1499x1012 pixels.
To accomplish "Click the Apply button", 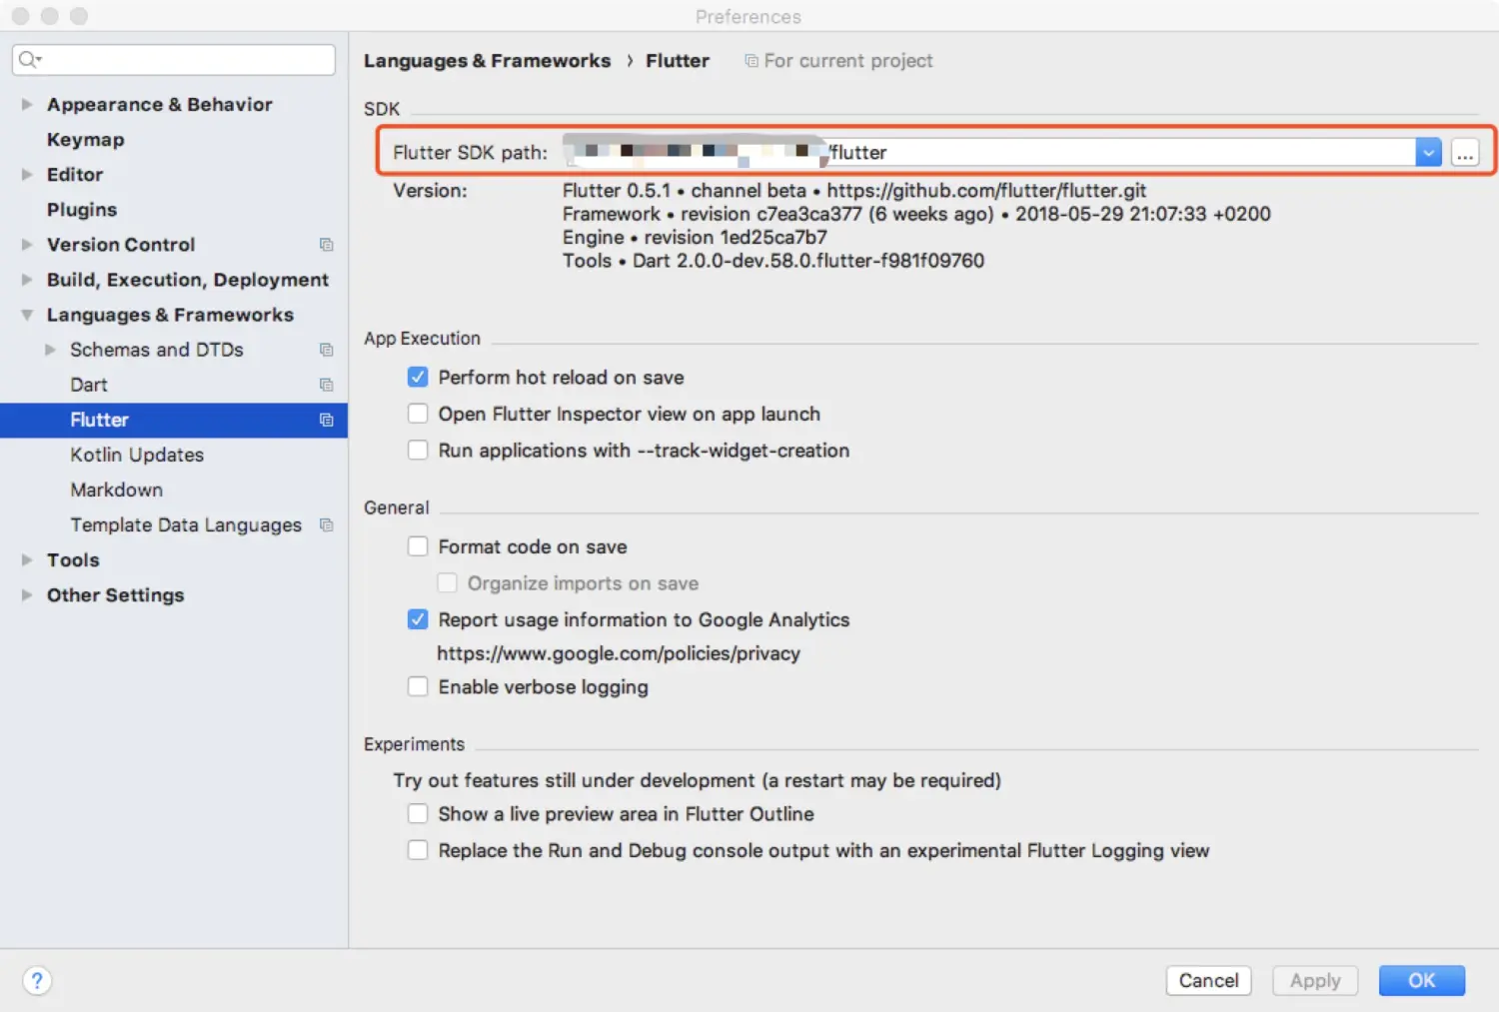I will [1315, 980].
